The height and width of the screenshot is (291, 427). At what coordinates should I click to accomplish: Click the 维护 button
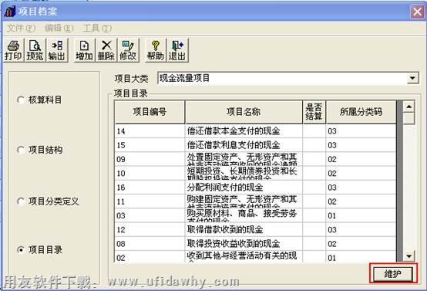(393, 273)
